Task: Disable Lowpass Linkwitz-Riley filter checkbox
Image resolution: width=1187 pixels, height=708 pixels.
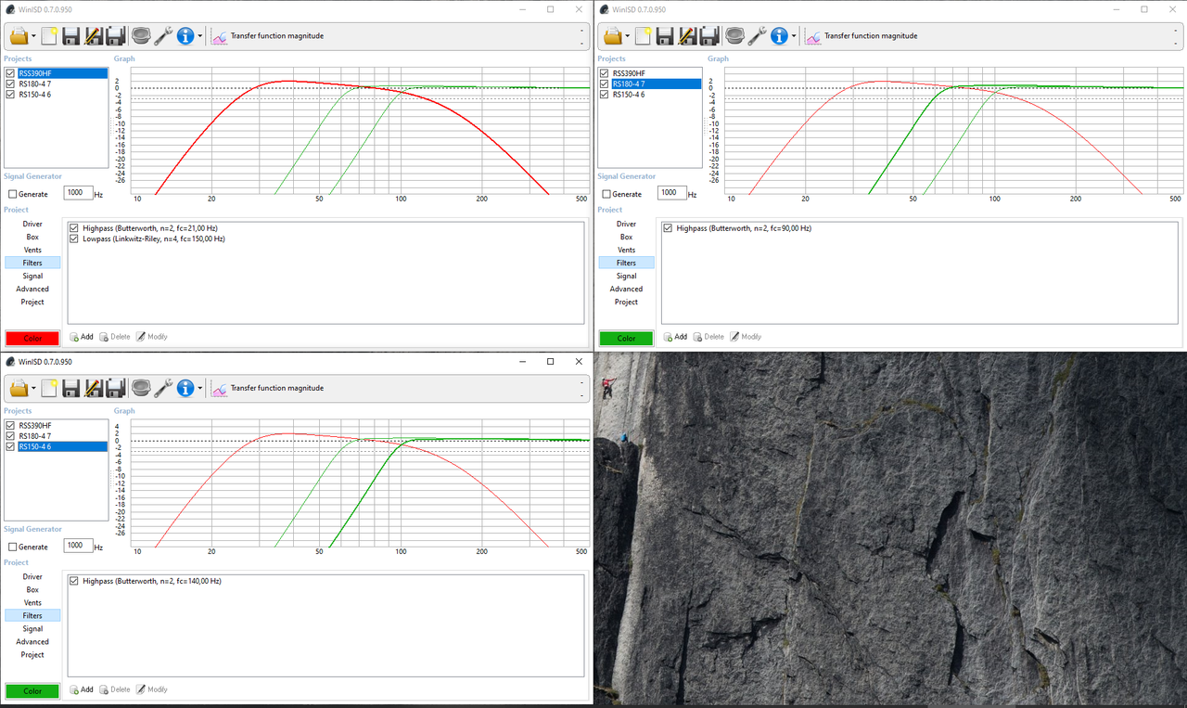Action: pyautogui.click(x=74, y=238)
